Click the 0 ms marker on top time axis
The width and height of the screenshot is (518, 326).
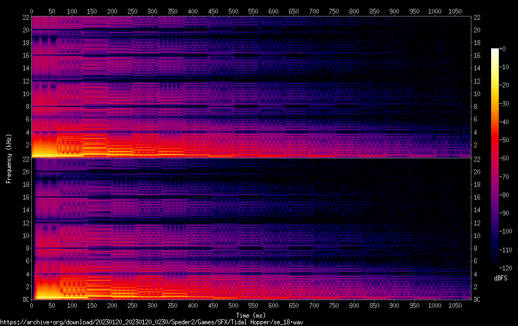click(32, 11)
